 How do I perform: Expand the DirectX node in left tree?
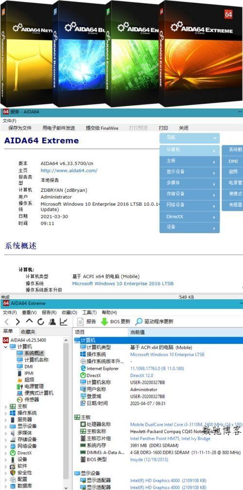click(5, 453)
